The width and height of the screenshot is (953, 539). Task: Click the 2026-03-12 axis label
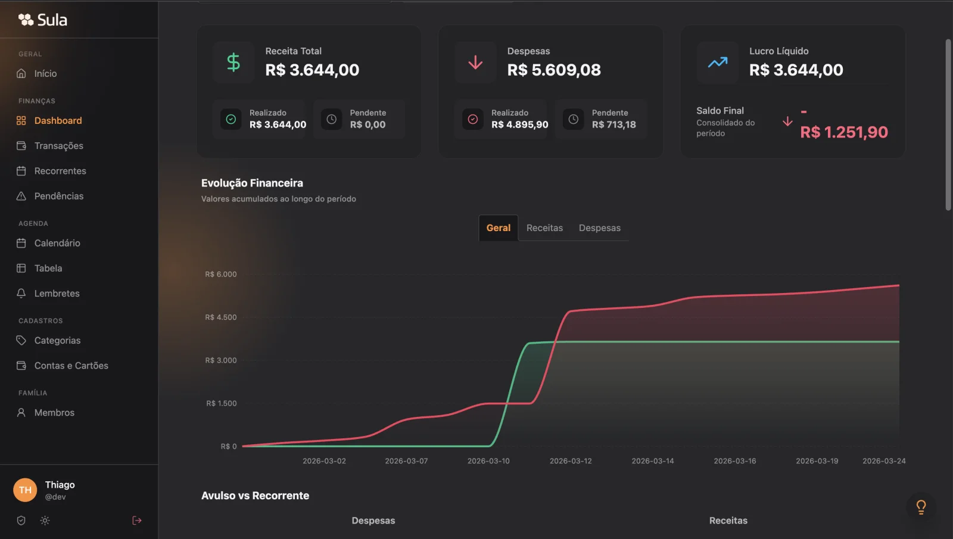tap(571, 461)
